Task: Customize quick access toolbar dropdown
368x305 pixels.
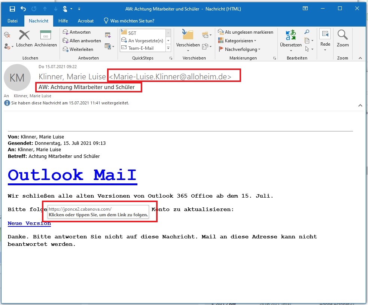Action: 79,9
